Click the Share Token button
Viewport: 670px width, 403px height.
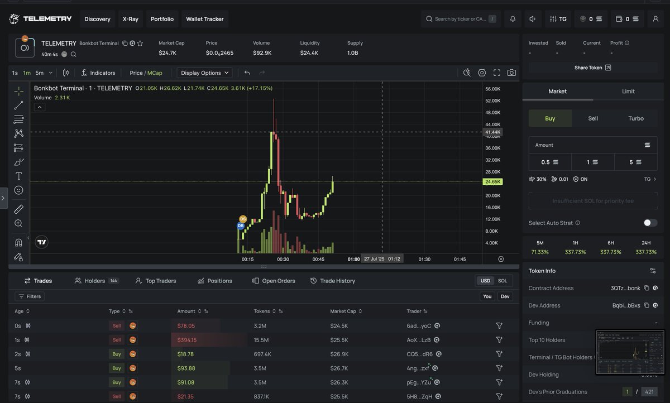(x=593, y=68)
